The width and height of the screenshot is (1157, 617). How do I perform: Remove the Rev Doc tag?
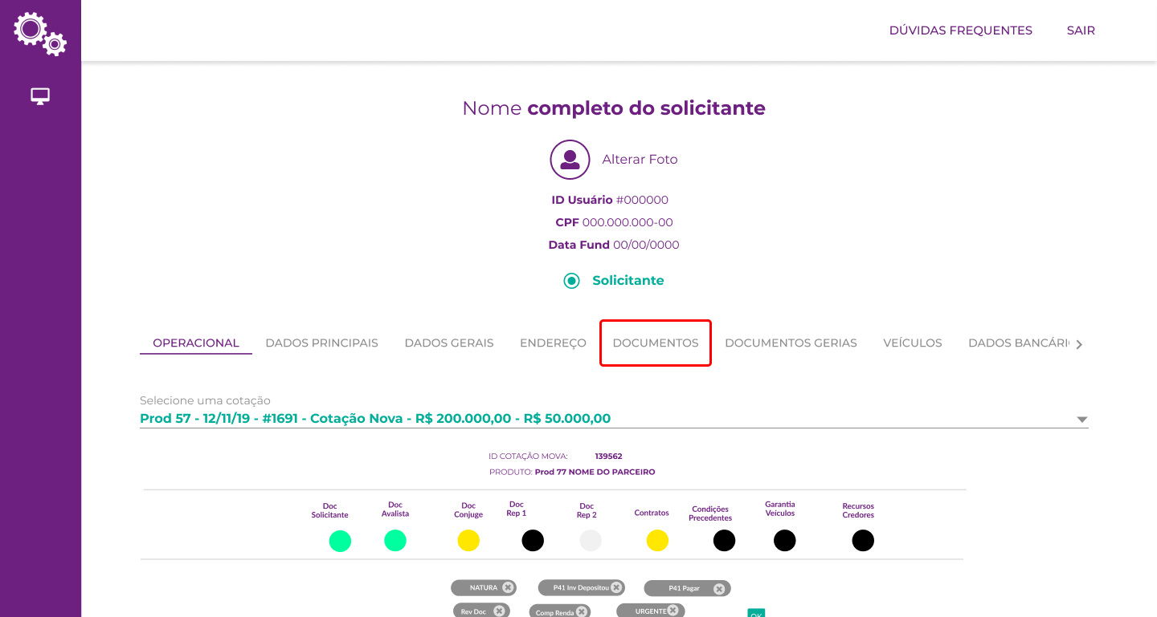click(x=499, y=611)
